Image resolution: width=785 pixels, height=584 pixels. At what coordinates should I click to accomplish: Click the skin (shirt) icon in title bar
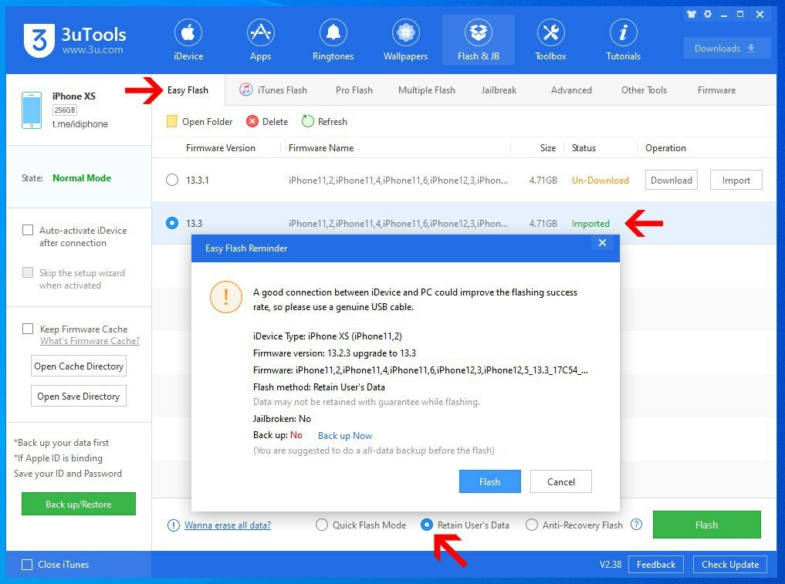click(x=692, y=14)
